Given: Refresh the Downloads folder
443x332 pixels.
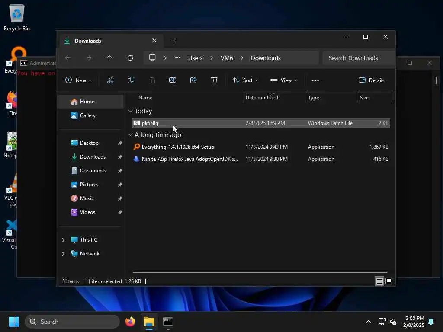Looking at the screenshot, I should 130,58.
